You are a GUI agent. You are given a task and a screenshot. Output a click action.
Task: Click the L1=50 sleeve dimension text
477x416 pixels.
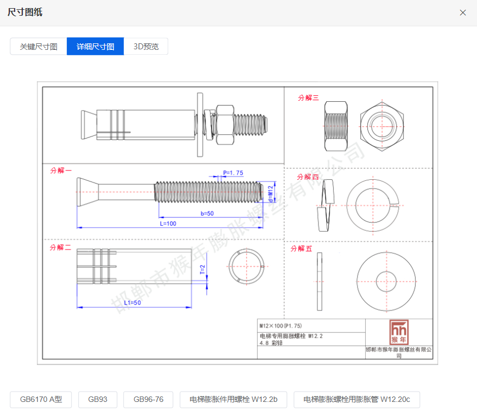132,303
